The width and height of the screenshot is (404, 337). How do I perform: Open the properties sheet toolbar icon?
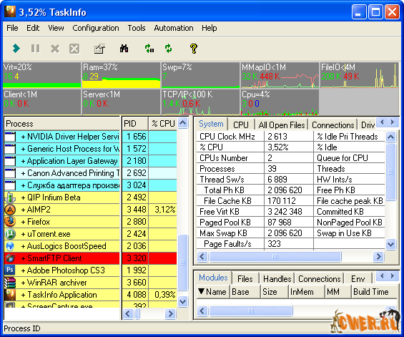point(99,49)
